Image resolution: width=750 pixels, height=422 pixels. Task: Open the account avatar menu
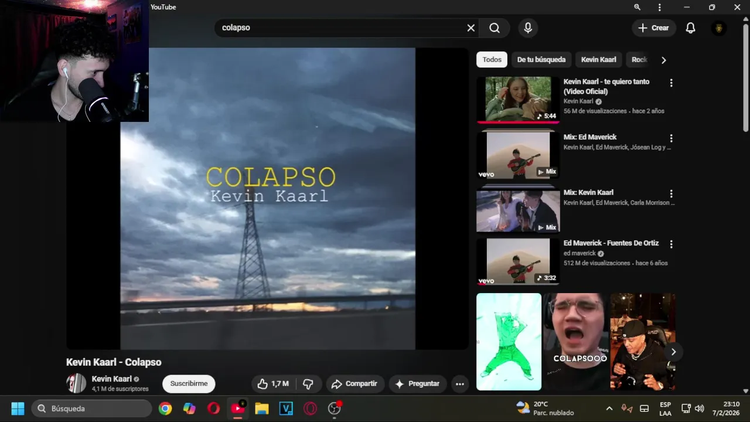pyautogui.click(x=719, y=28)
